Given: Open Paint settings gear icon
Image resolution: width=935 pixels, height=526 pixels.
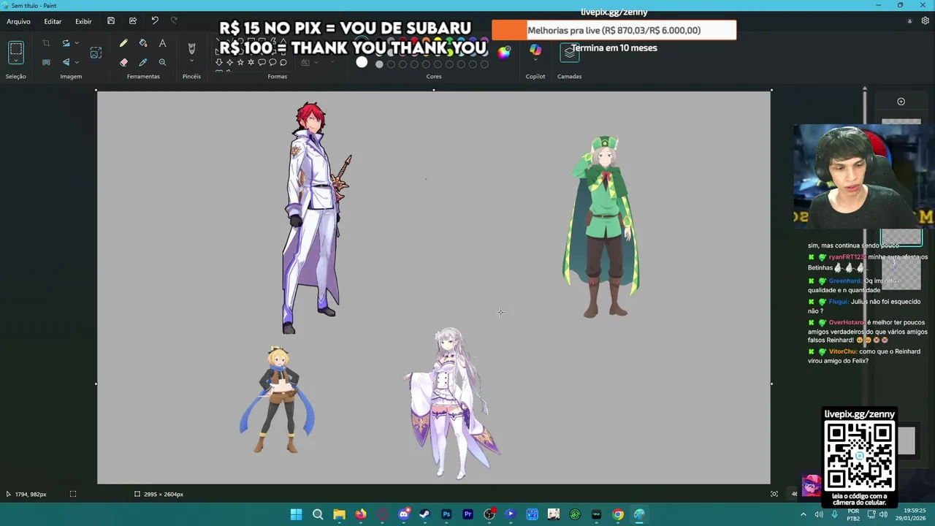Looking at the screenshot, I should [926, 21].
